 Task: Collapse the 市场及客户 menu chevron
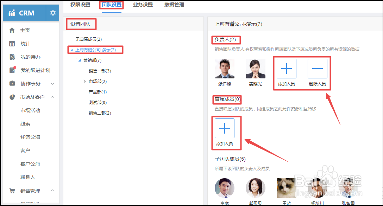coord(52,97)
